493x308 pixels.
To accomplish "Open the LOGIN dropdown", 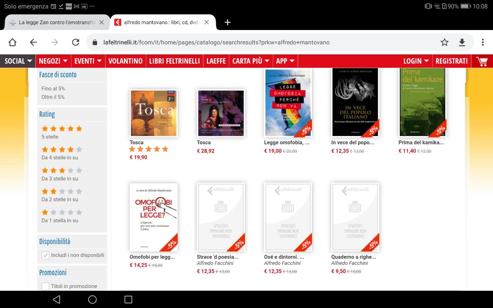I will (x=416, y=61).
